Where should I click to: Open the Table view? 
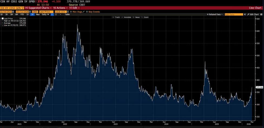pos(67,15)
